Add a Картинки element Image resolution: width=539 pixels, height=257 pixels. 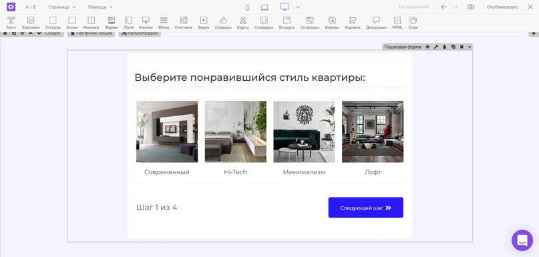click(x=31, y=23)
